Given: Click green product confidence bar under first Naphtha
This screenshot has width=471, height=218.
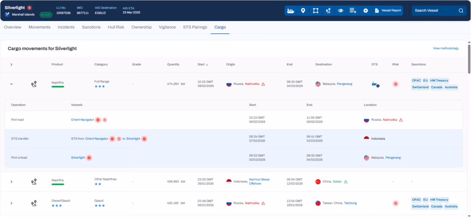Looking at the screenshot, I should (x=58, y=87).
